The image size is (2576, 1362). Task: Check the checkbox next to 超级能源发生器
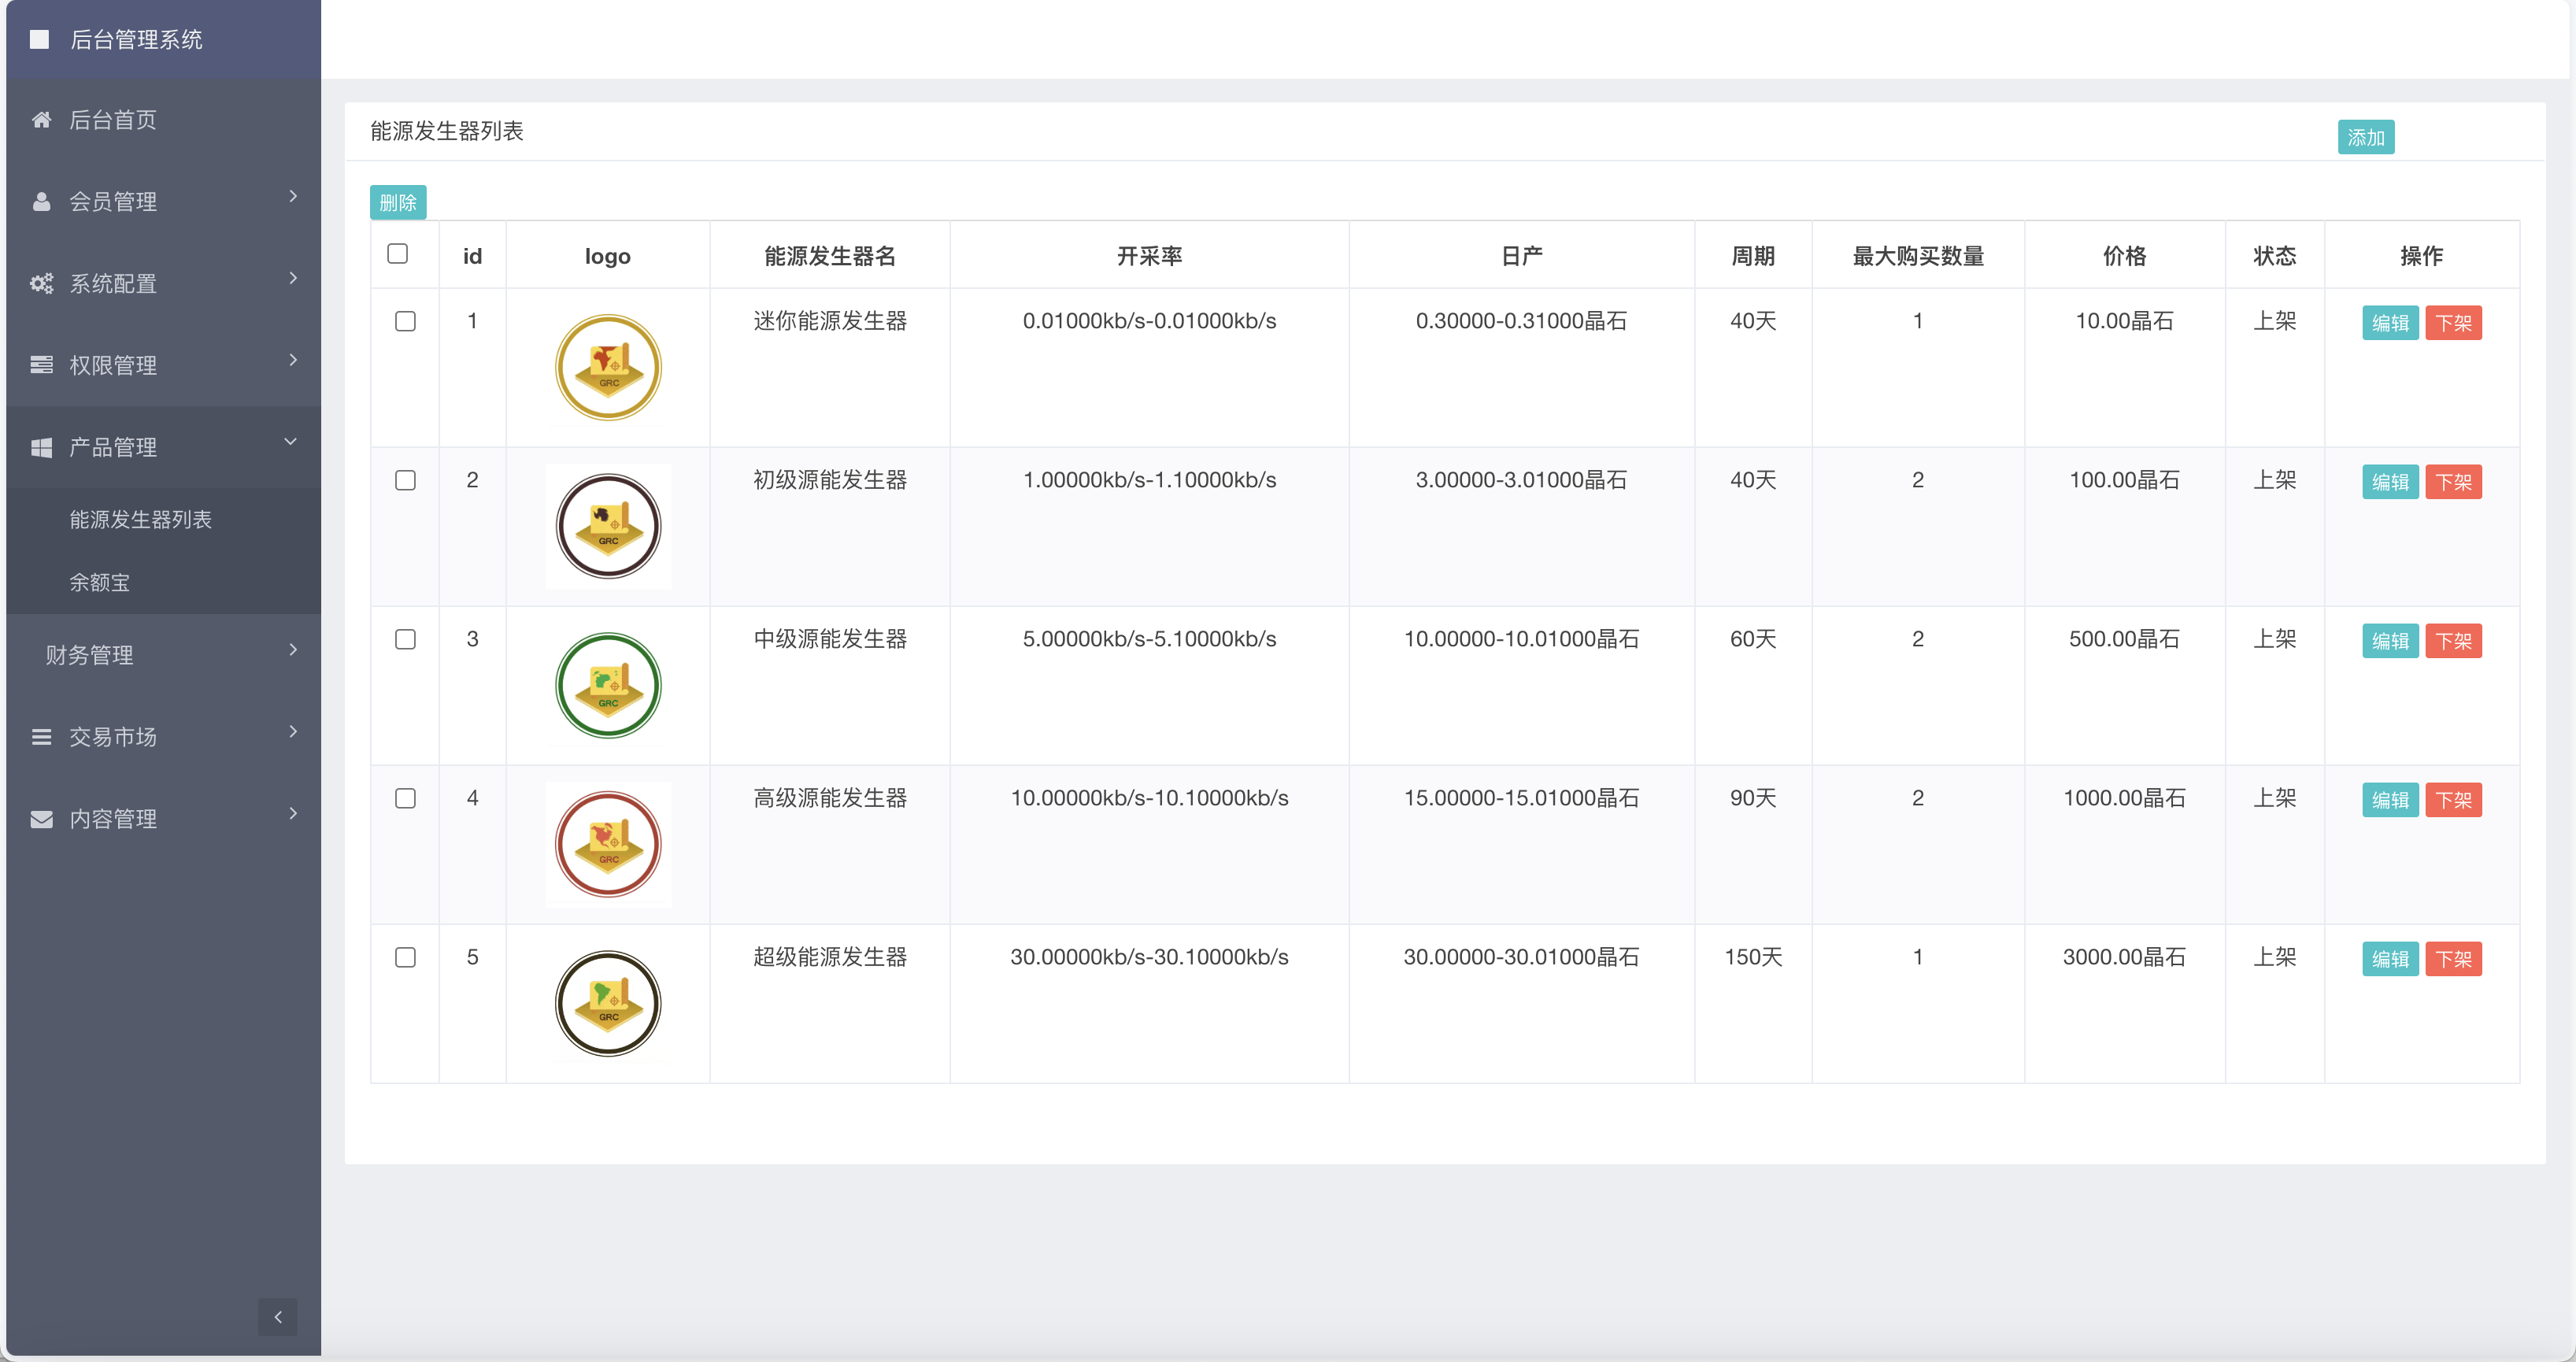click(x=405, y=957)
